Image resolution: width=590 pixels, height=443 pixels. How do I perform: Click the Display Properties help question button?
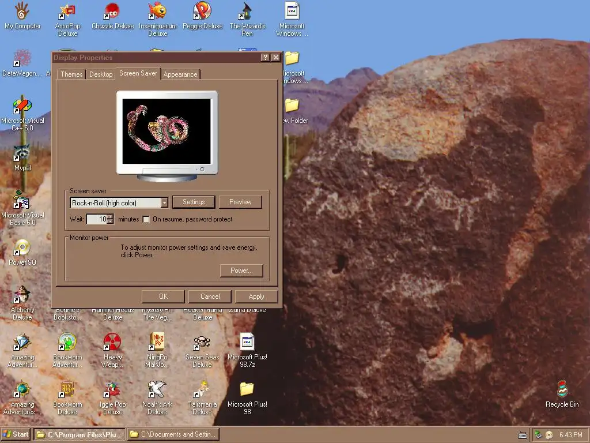coord(265,57)
